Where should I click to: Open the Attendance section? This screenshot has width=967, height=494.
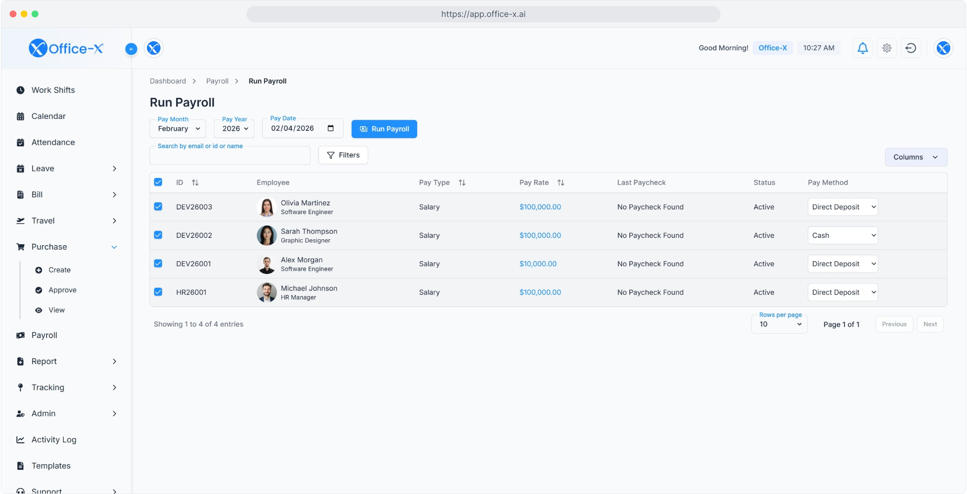click(x=53, y=142)
